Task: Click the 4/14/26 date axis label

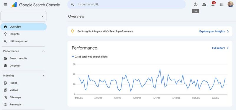Action: pyautogui.click(x=79, y=98)
